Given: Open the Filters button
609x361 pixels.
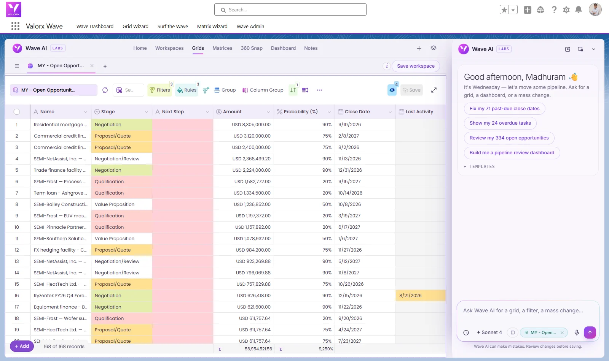Looking at the screenshot, I should point(160,90).
